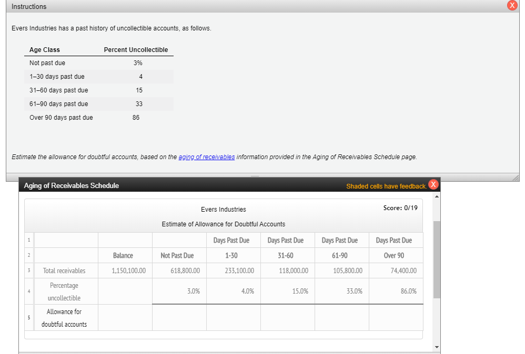525x354 pixels.
Task: Close the Aging of Receivables Schedule panel
Action: [433, 184]
